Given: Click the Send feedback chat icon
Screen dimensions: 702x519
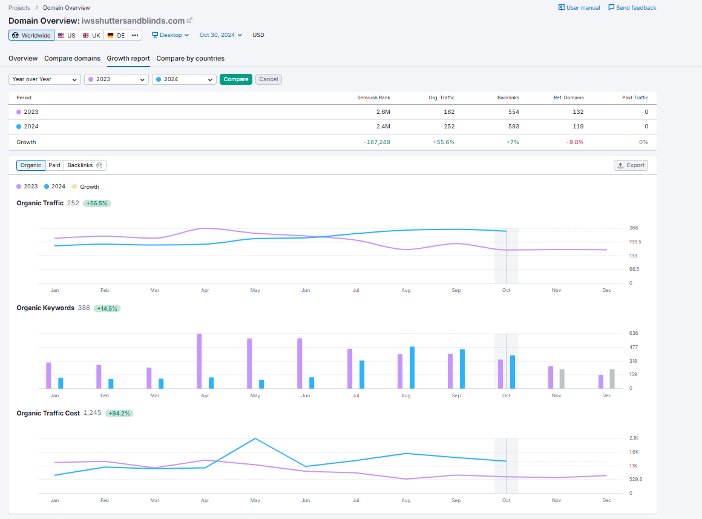Looking at the screenshot, I should tap(611, 8).
